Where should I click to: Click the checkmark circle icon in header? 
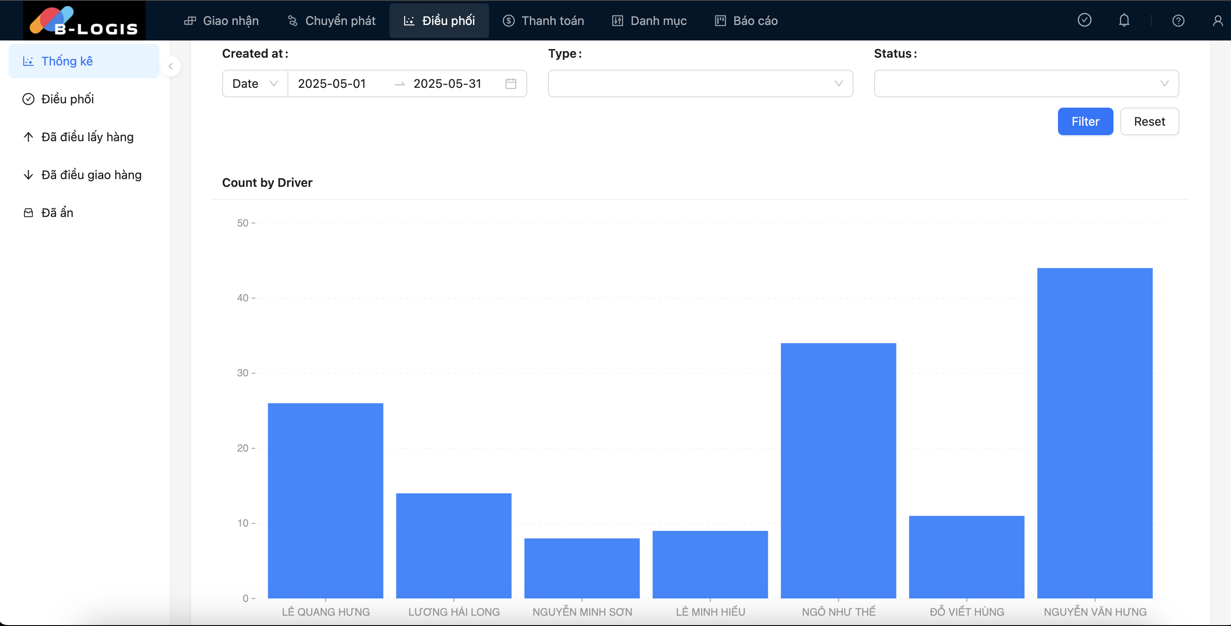[1084, 20]
